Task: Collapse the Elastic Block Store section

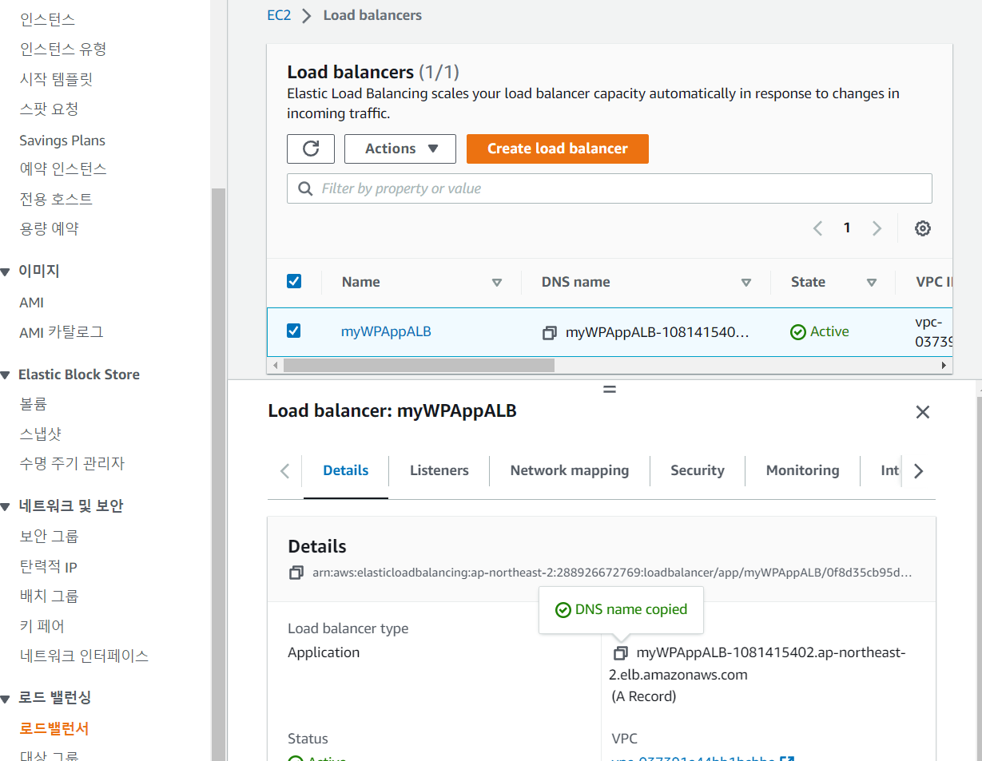Action: (x=6, y=375)
